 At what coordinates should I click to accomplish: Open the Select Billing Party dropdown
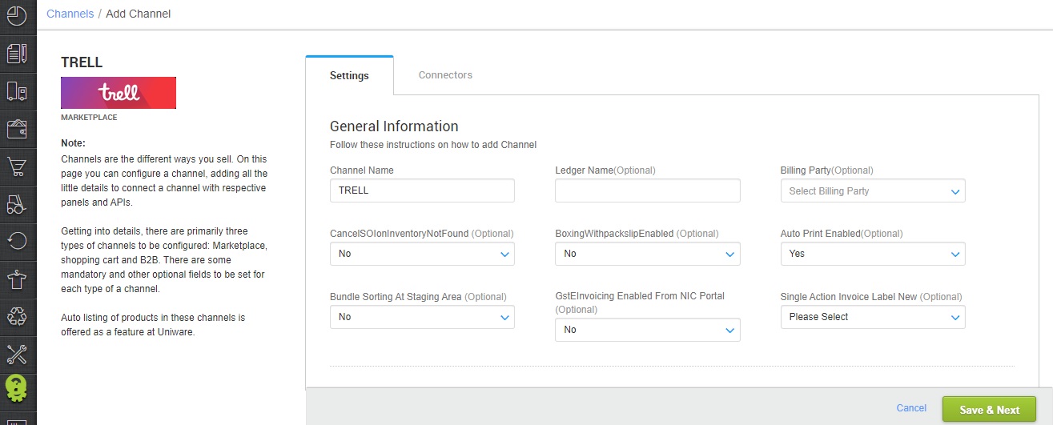[x=873, y=190]
